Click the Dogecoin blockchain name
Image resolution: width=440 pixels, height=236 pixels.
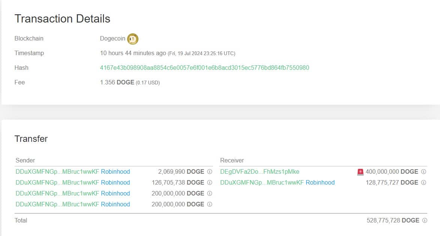coord(113,39)
